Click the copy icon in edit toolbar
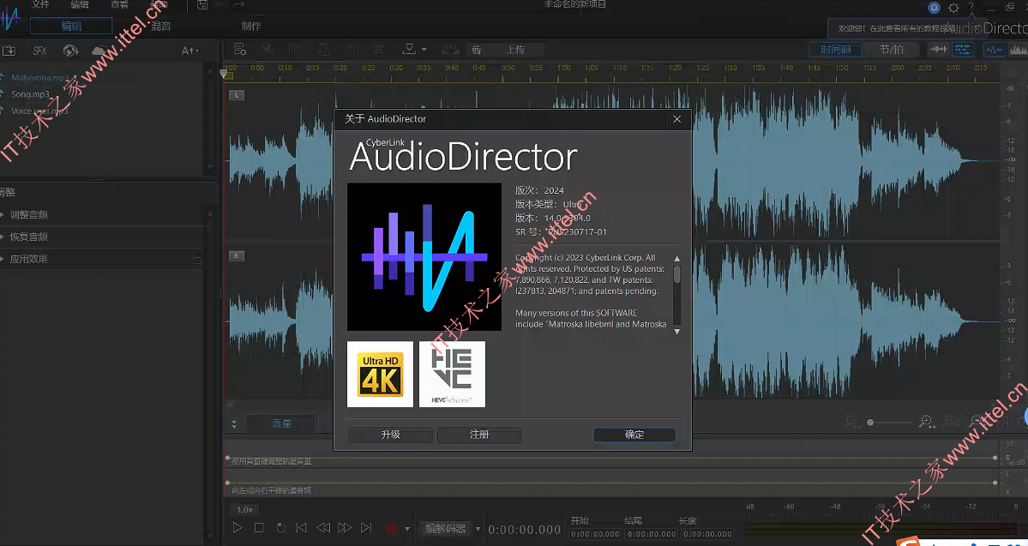Image resolution: width=1028 pixels, height=546 pixels. 295,49
